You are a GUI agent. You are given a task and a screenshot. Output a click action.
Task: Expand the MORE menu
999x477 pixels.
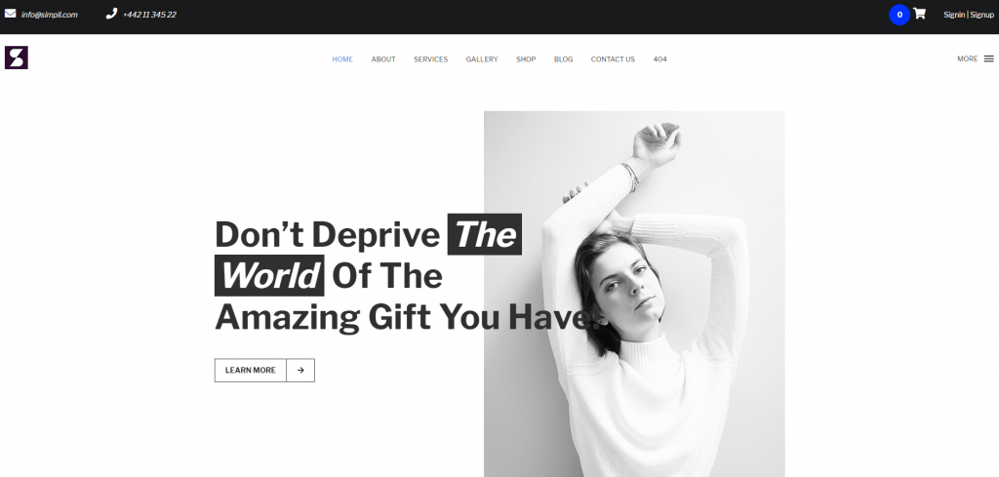[967, 59]
